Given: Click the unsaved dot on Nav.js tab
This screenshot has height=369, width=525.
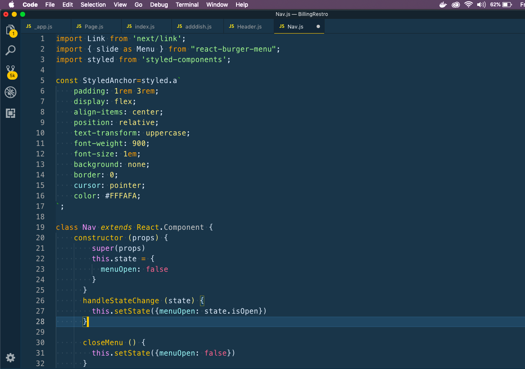Looking at the screenshot, I should 318,26.
